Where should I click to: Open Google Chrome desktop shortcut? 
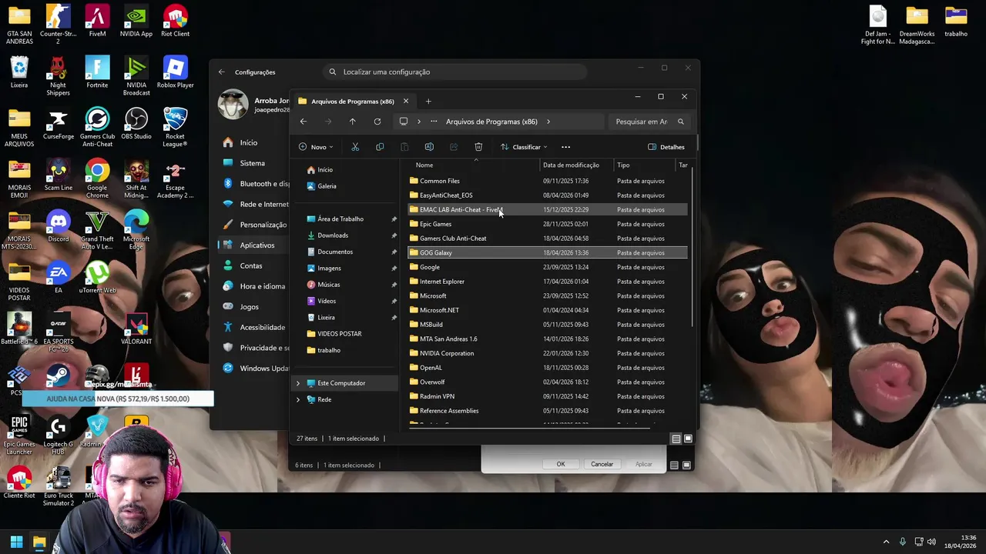coord(97,179)
